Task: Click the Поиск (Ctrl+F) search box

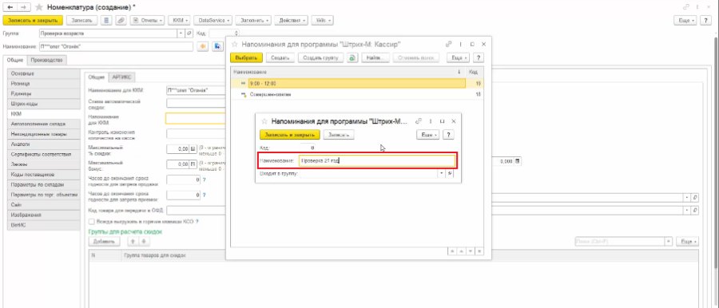Action: click(x=620, y=242)
